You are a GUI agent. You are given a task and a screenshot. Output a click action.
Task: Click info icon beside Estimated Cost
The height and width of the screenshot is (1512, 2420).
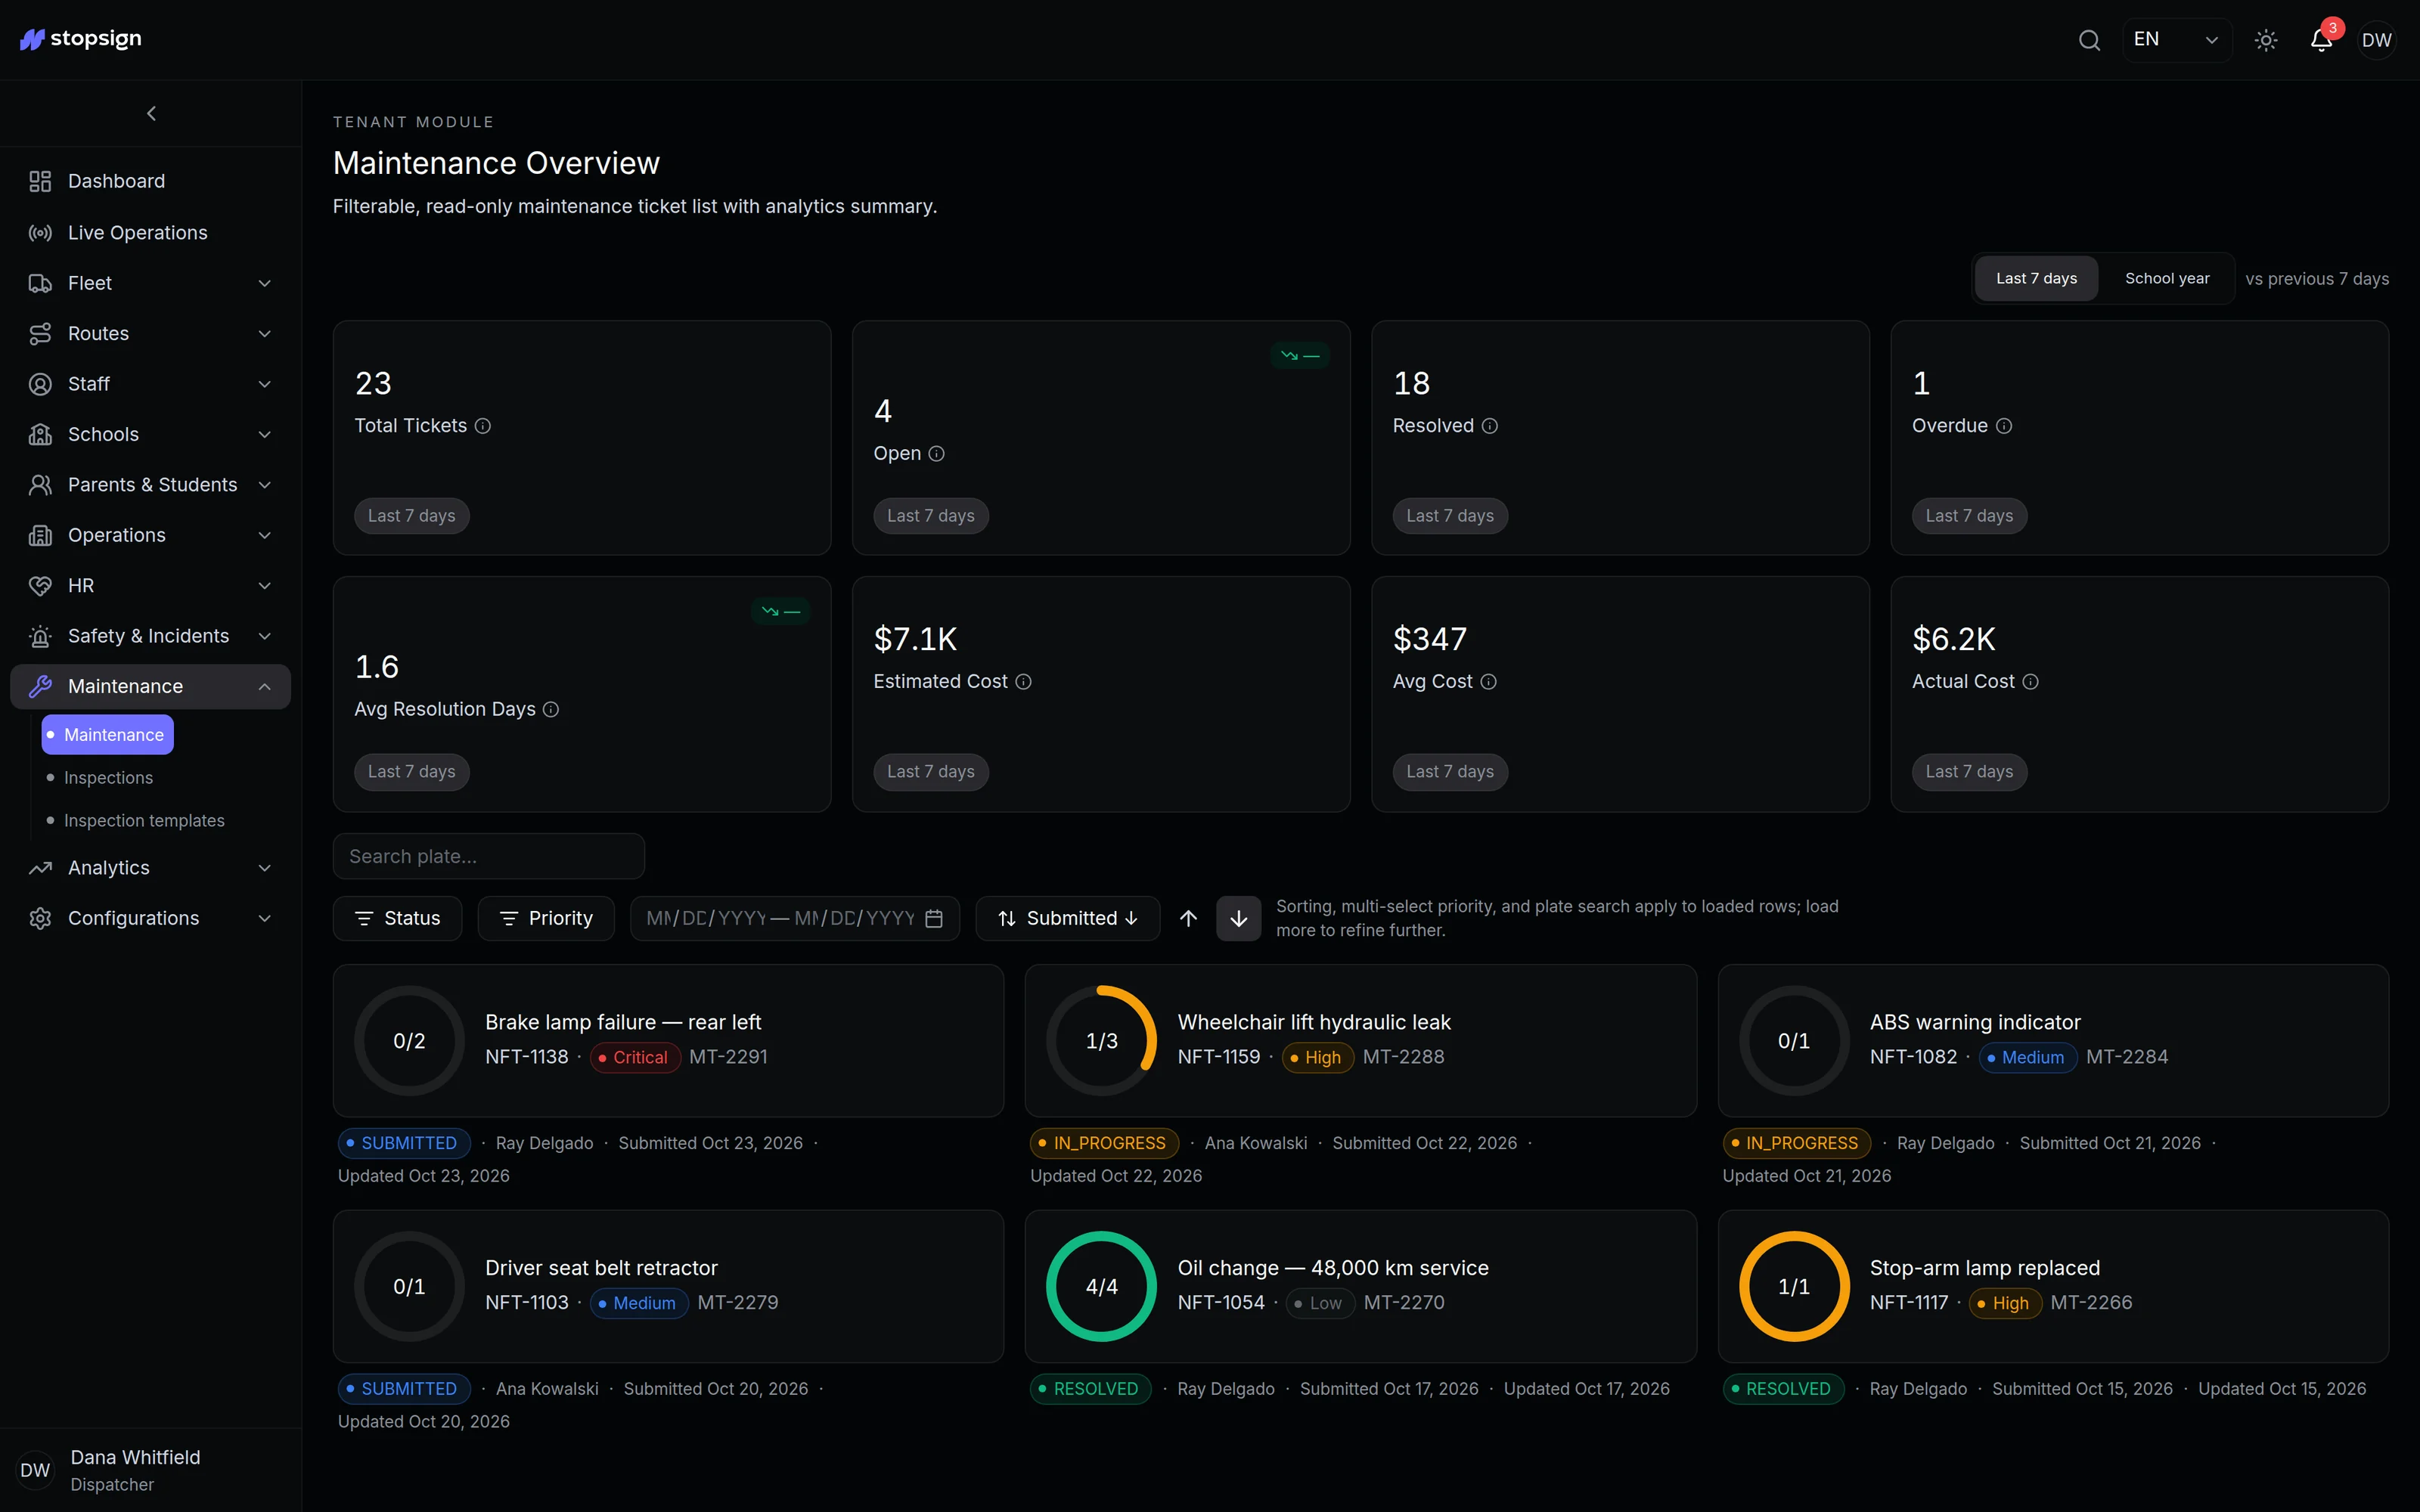[x=1023, y=682]
